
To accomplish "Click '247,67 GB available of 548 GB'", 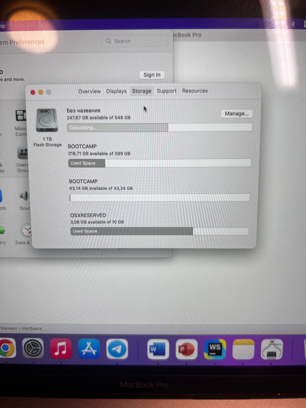I will click(x=99, y=118).
